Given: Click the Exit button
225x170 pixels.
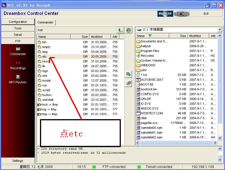Looking at the screenshot, I should click(x=206, y=14).
